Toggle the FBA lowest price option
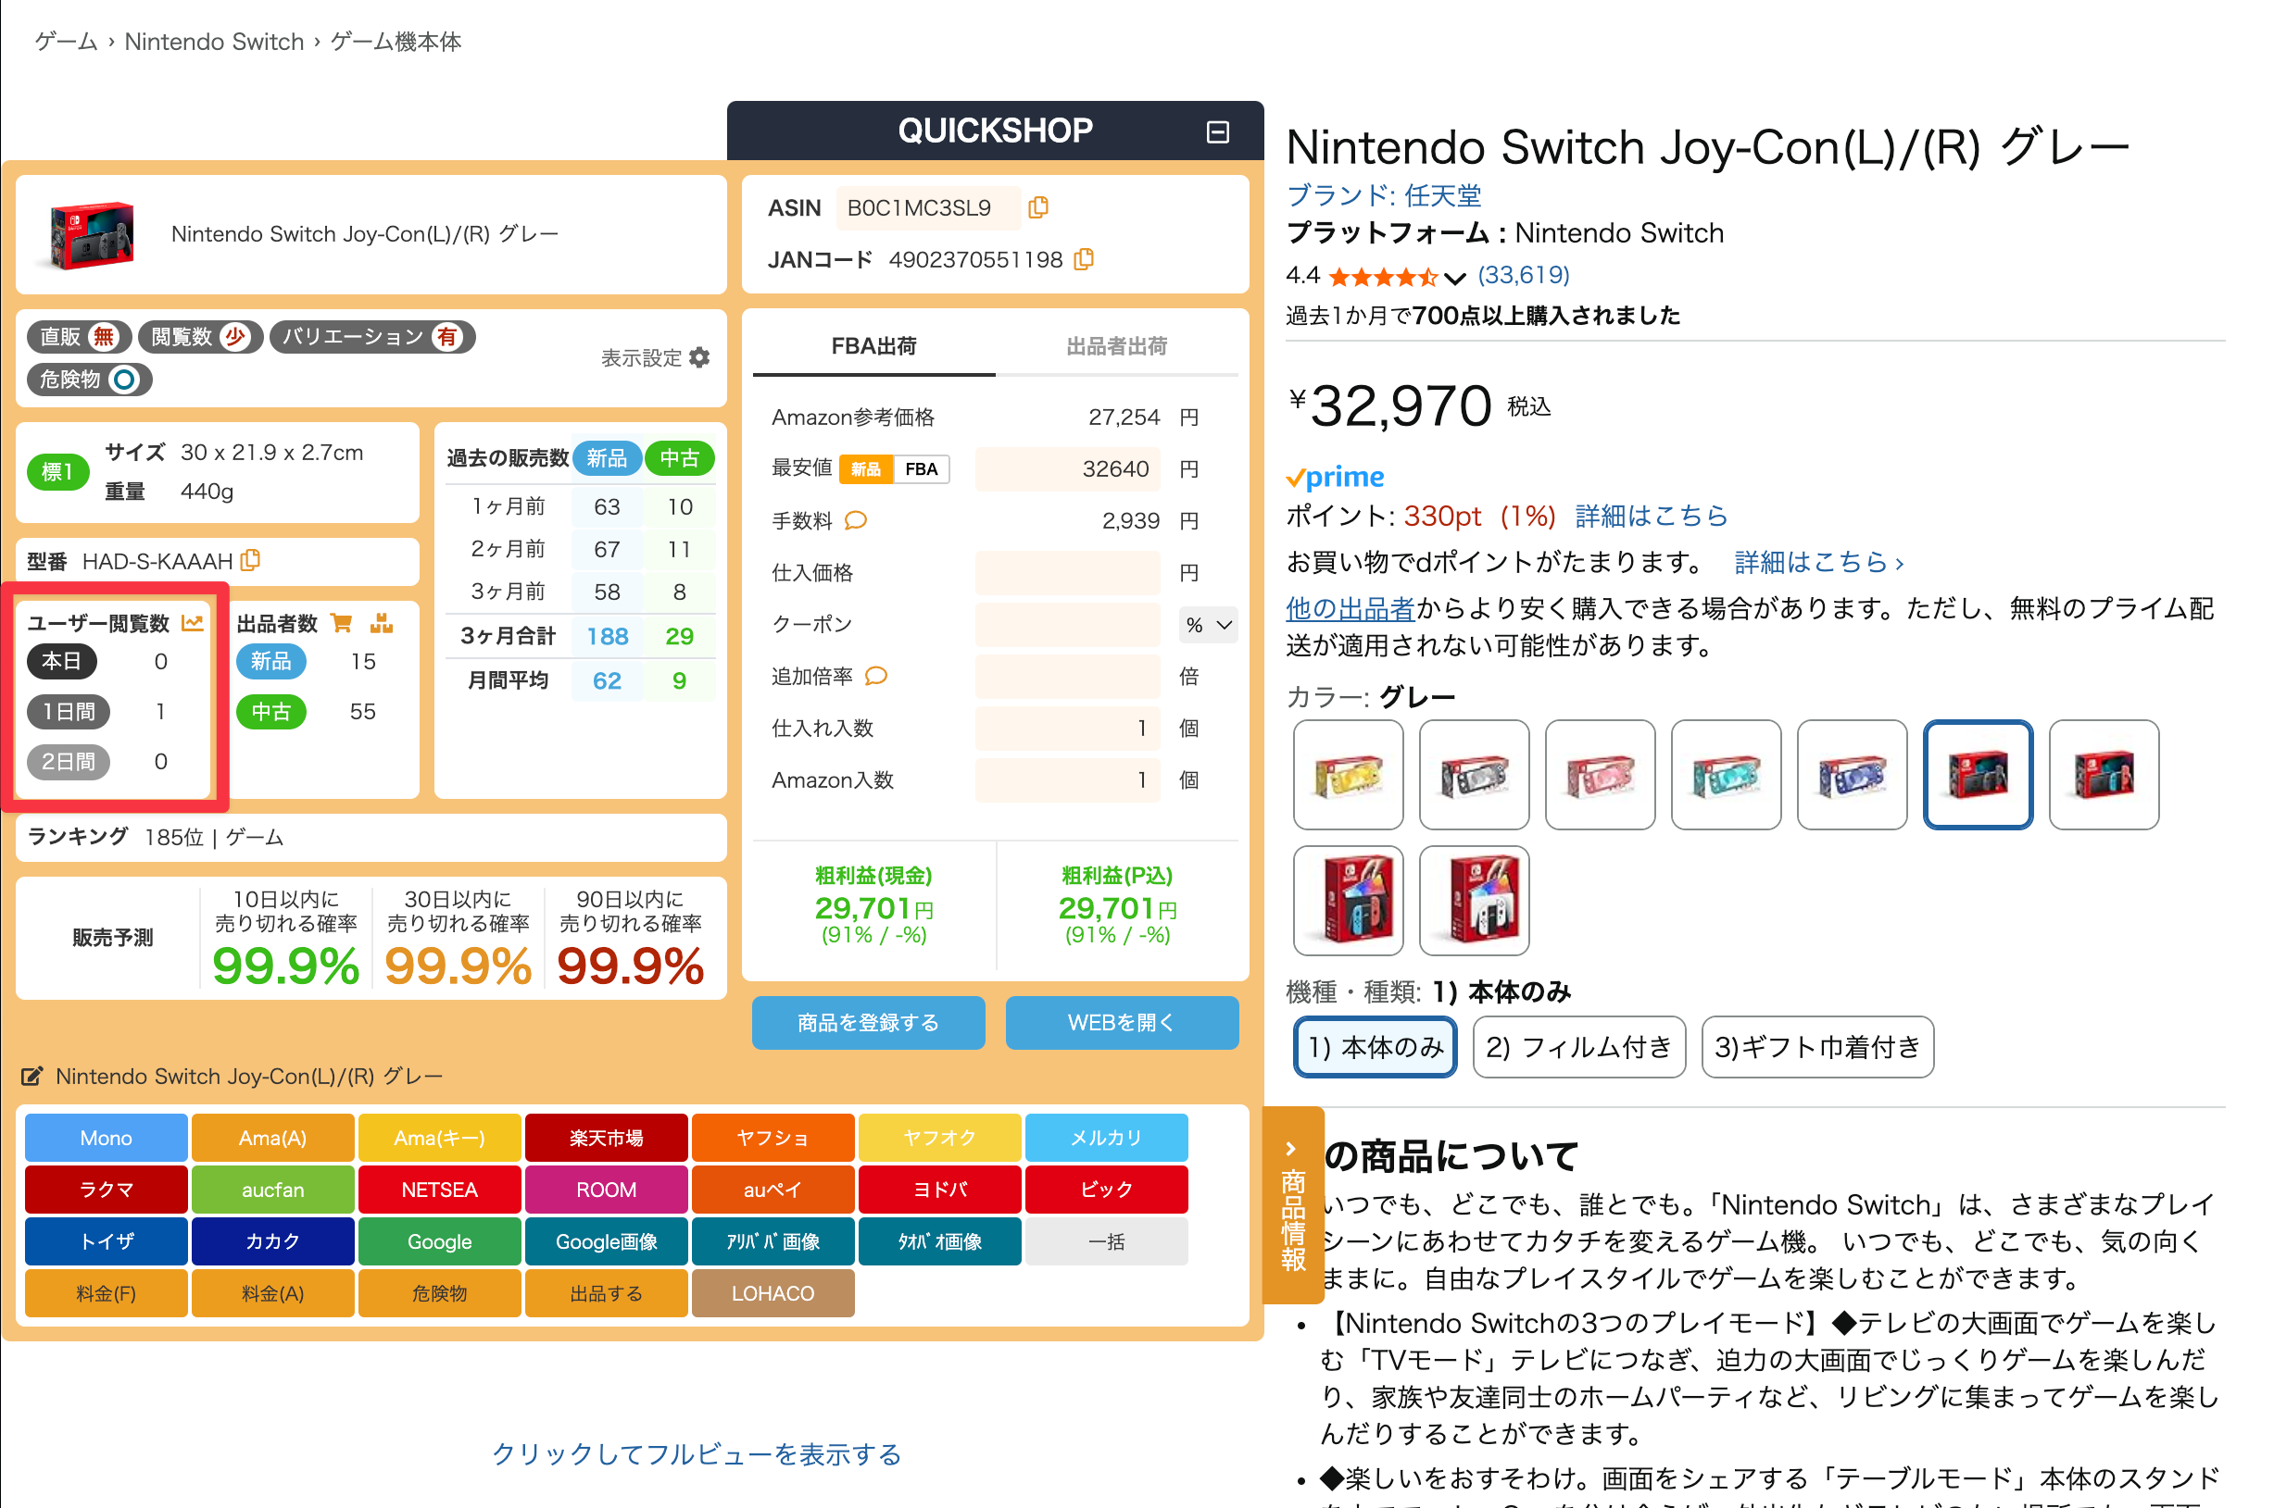Image resolution: width=2274 pixels, height=1508 pixels. pyautogui.click(x=921, y=469)
